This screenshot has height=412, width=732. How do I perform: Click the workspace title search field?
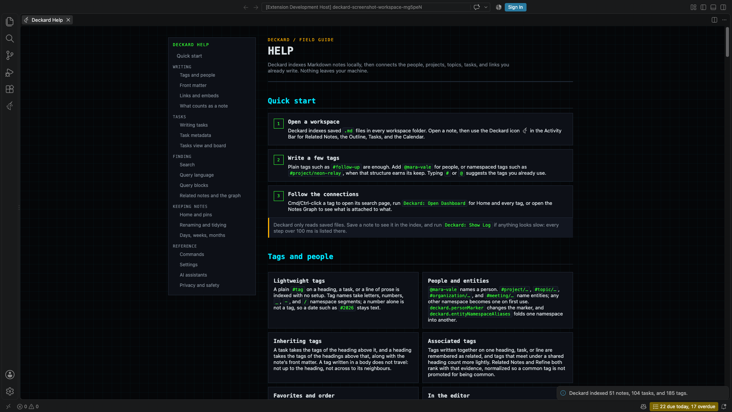(366, 7)
